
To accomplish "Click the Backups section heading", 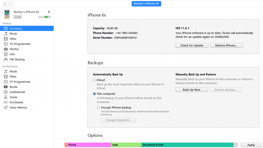I will pyautogui.click(x=96, y=63).
